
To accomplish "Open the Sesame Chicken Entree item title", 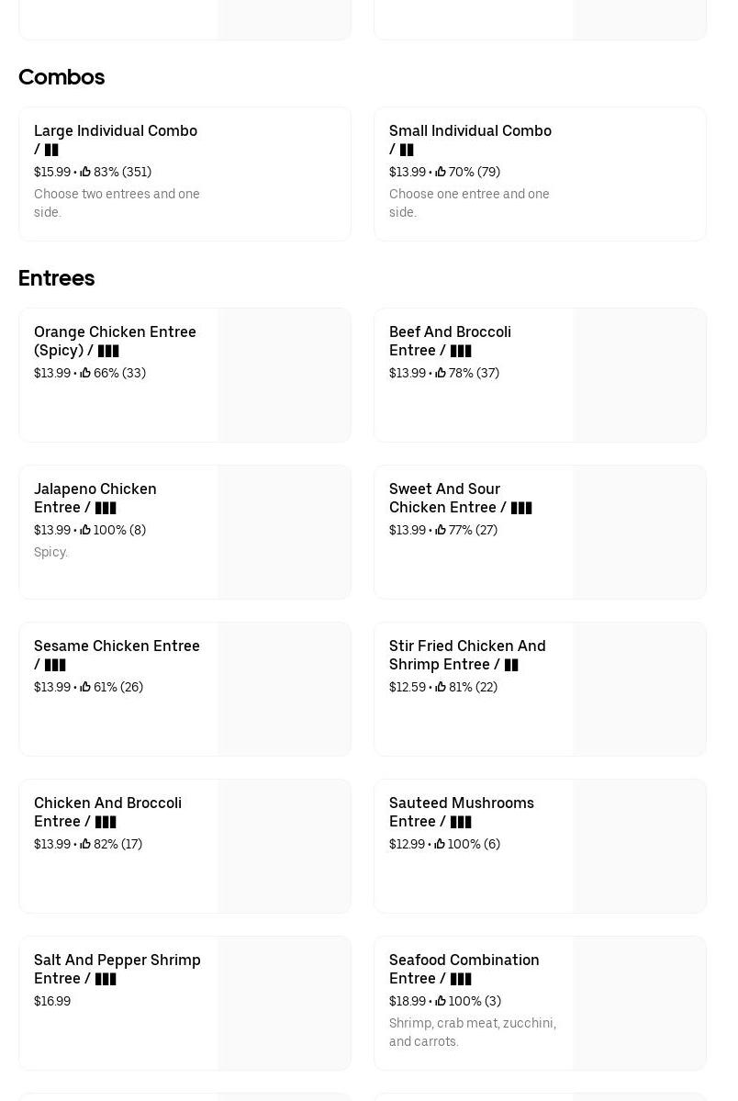I will coord(117,655).
